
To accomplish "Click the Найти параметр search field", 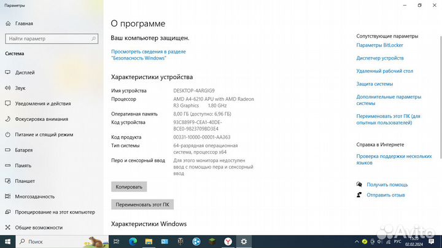I will click(52, 39).
